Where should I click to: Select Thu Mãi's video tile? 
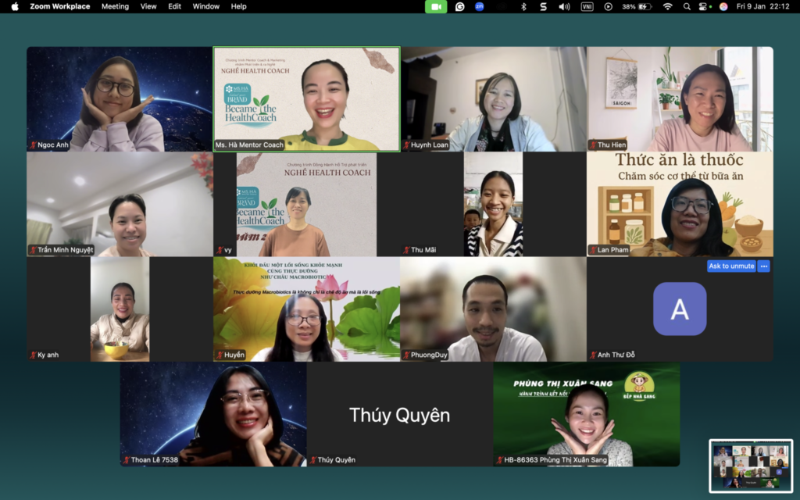tap(494, 204)
